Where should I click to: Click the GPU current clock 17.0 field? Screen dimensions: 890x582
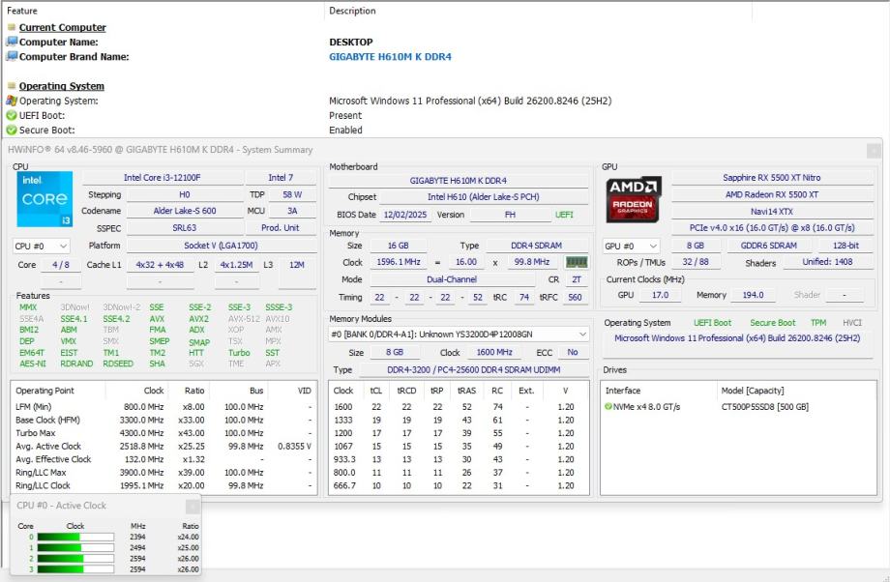tap(660, 295)
